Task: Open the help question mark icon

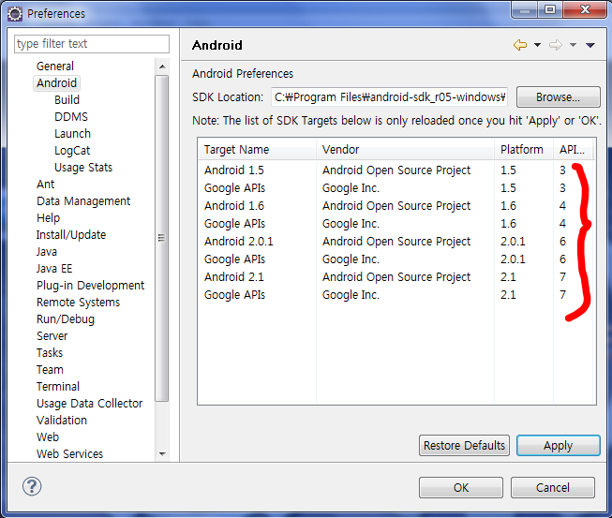Action: [x=32, y=486]
